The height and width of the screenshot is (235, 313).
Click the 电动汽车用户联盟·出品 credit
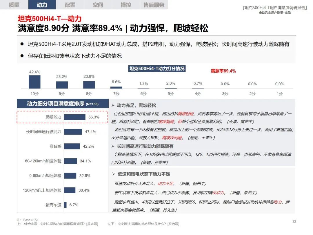coord(275,12)
